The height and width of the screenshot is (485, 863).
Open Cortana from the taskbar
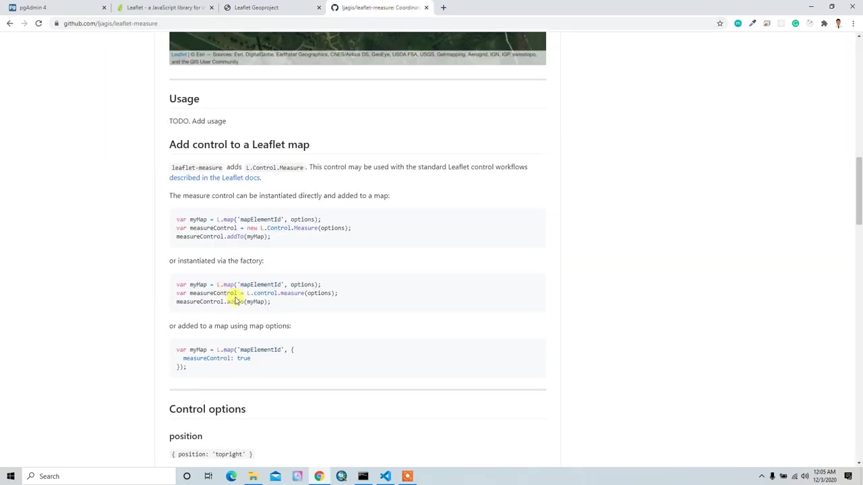point(187,476)
